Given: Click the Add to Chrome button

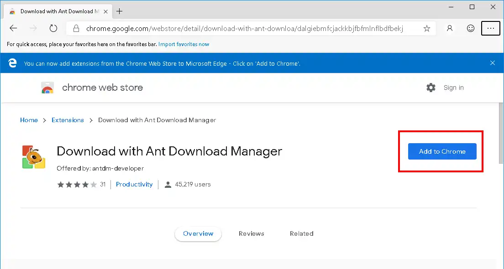Looking at the screenshot, I should [442, 151].
